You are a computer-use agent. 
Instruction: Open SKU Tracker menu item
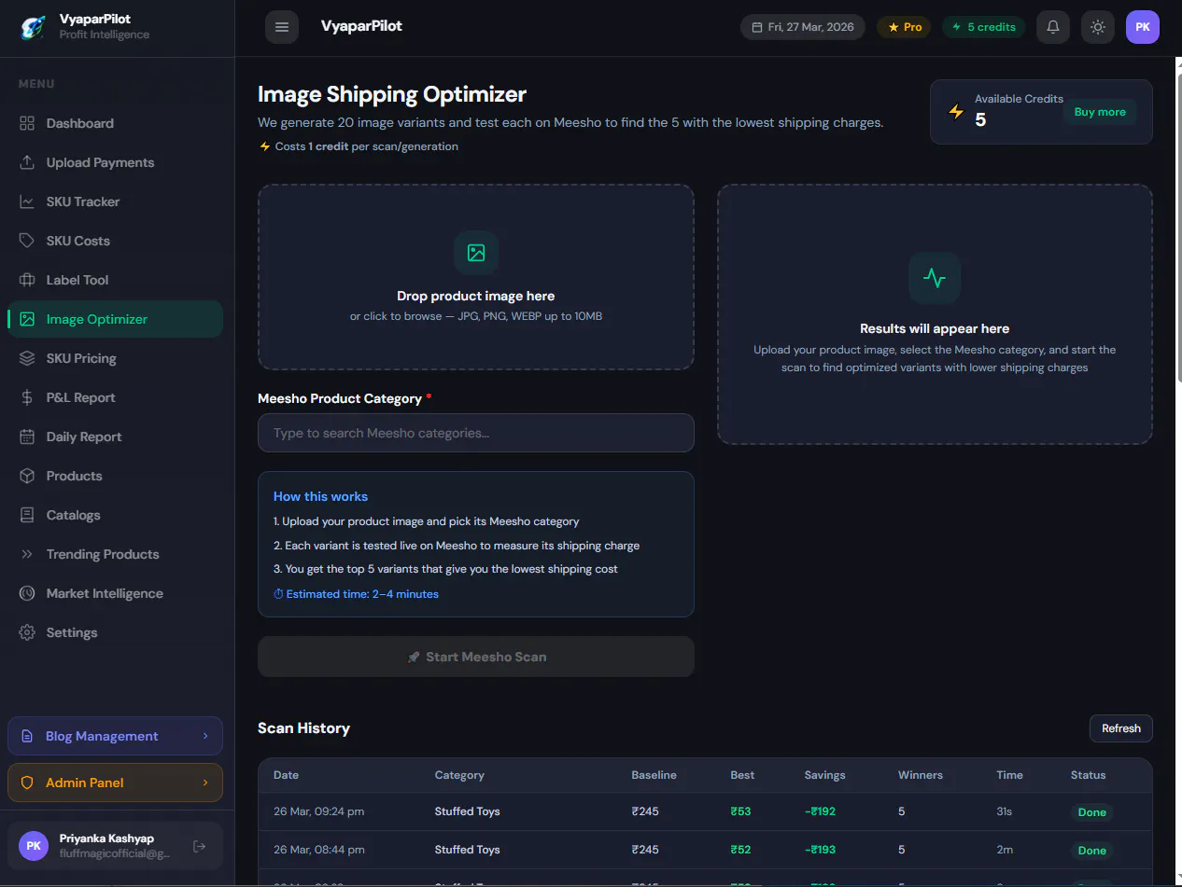click(x=116, y=201)
